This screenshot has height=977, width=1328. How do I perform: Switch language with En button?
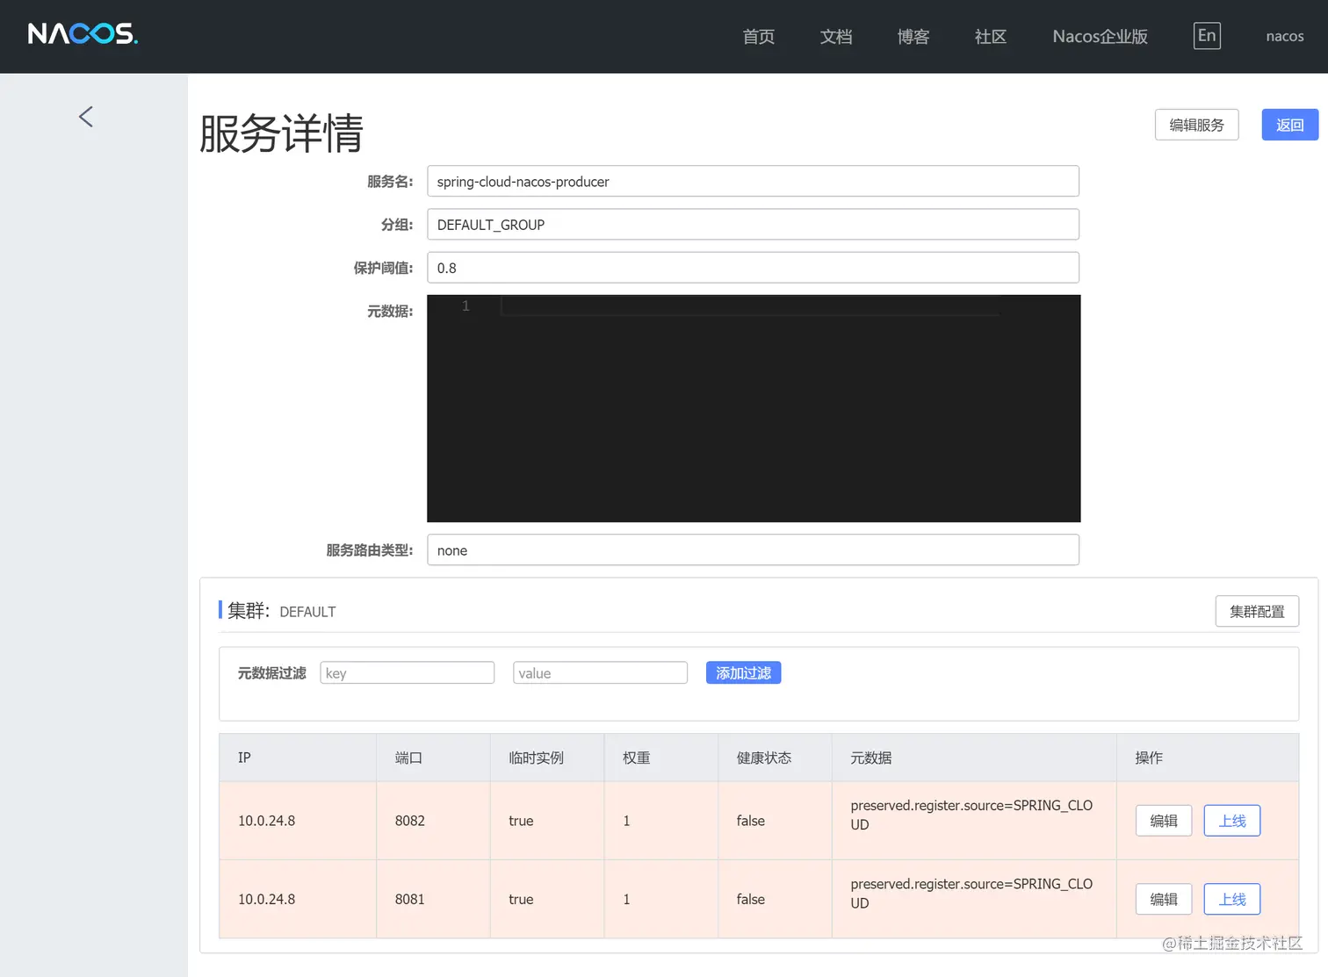[x=1207, y=35]
